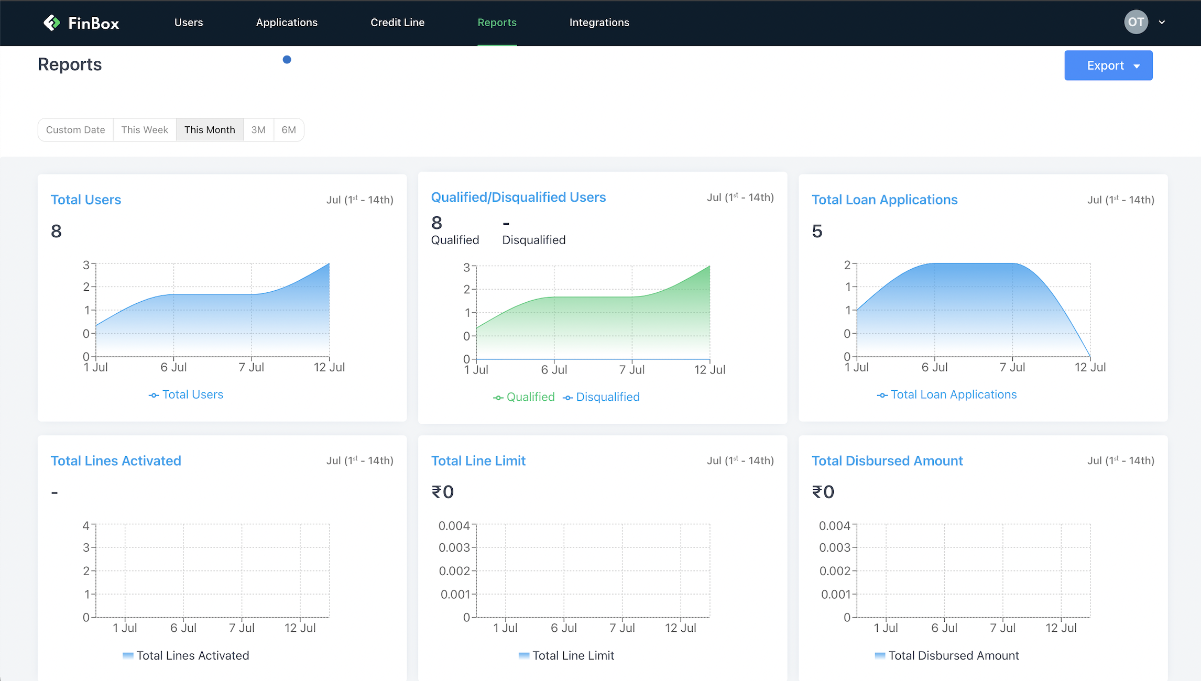Click the blue dot beside the Reports heading
This screenshot has height=681, width=1201.
pyautogui.click(x=287, y=60)
